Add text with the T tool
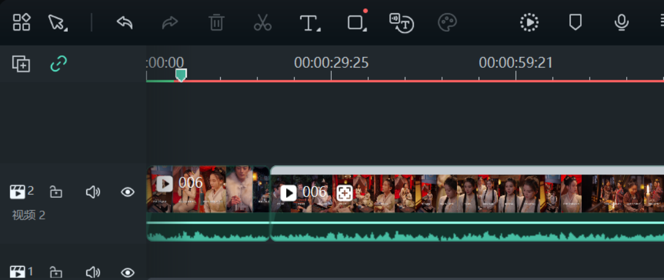 click(308, 23)
